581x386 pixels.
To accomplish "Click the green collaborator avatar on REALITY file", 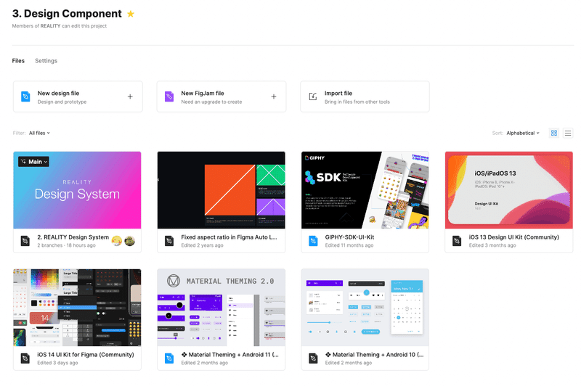I will pos(129,241).
